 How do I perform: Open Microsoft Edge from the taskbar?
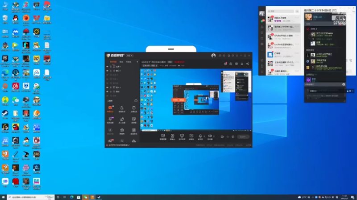[72, 197]
